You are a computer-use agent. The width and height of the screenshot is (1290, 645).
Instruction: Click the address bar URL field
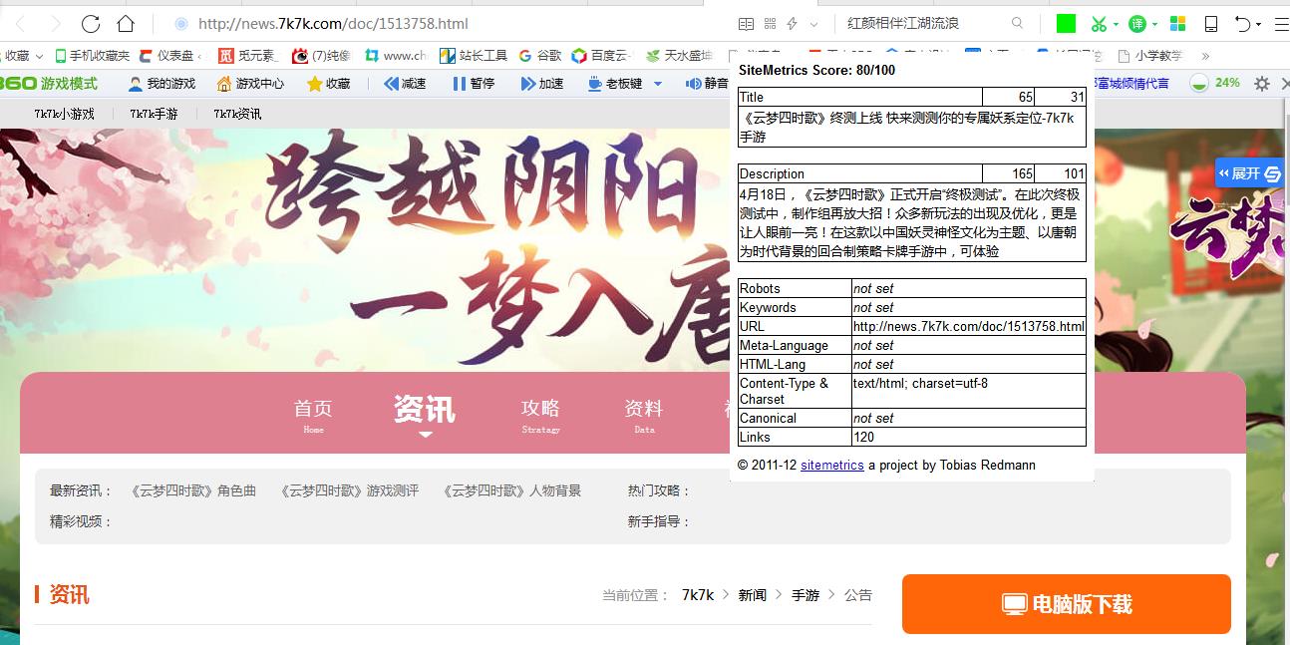(x=333, y=23)
